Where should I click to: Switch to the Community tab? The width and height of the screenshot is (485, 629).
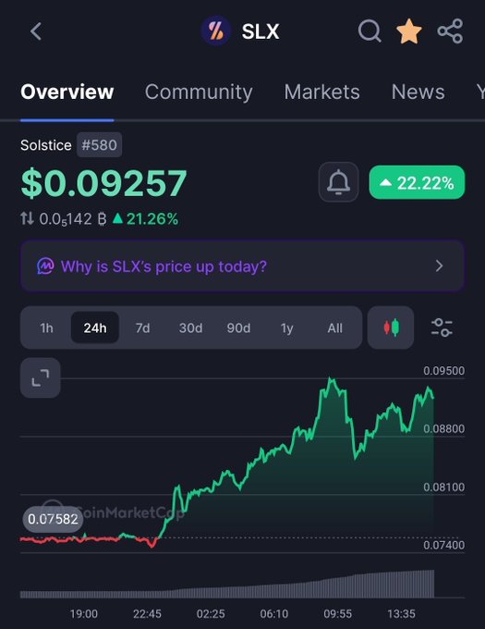pos(199,92)
